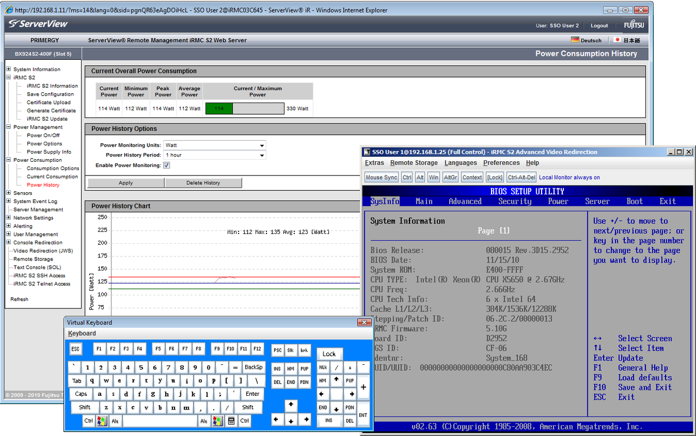Toggle Alt button in Video Redirection toolbar
This screenshot has height=436, width=696.
(x=420, y=177)
